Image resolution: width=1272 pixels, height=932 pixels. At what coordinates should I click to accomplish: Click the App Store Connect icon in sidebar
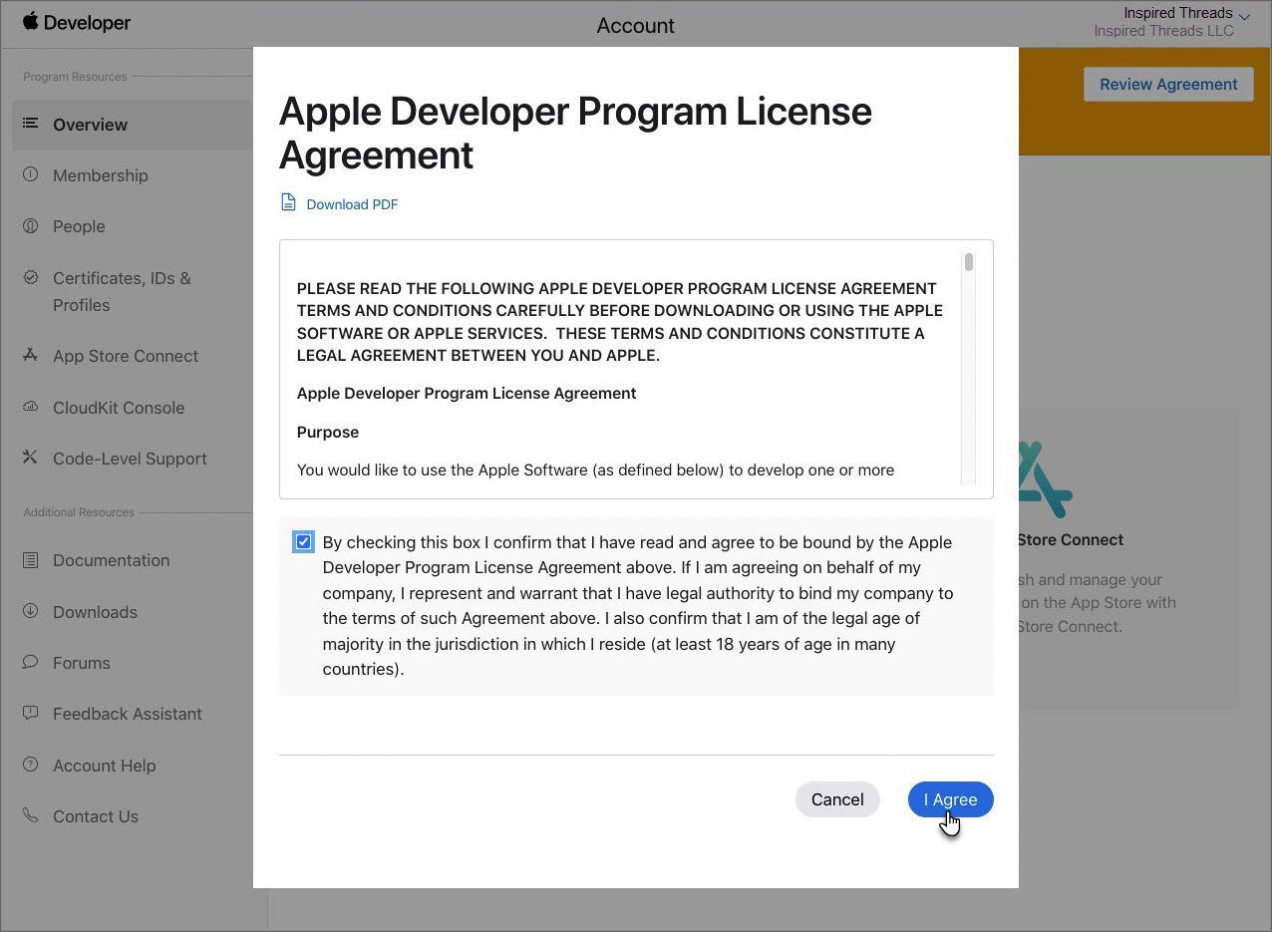pyautogui.click(x=30, y=355)
